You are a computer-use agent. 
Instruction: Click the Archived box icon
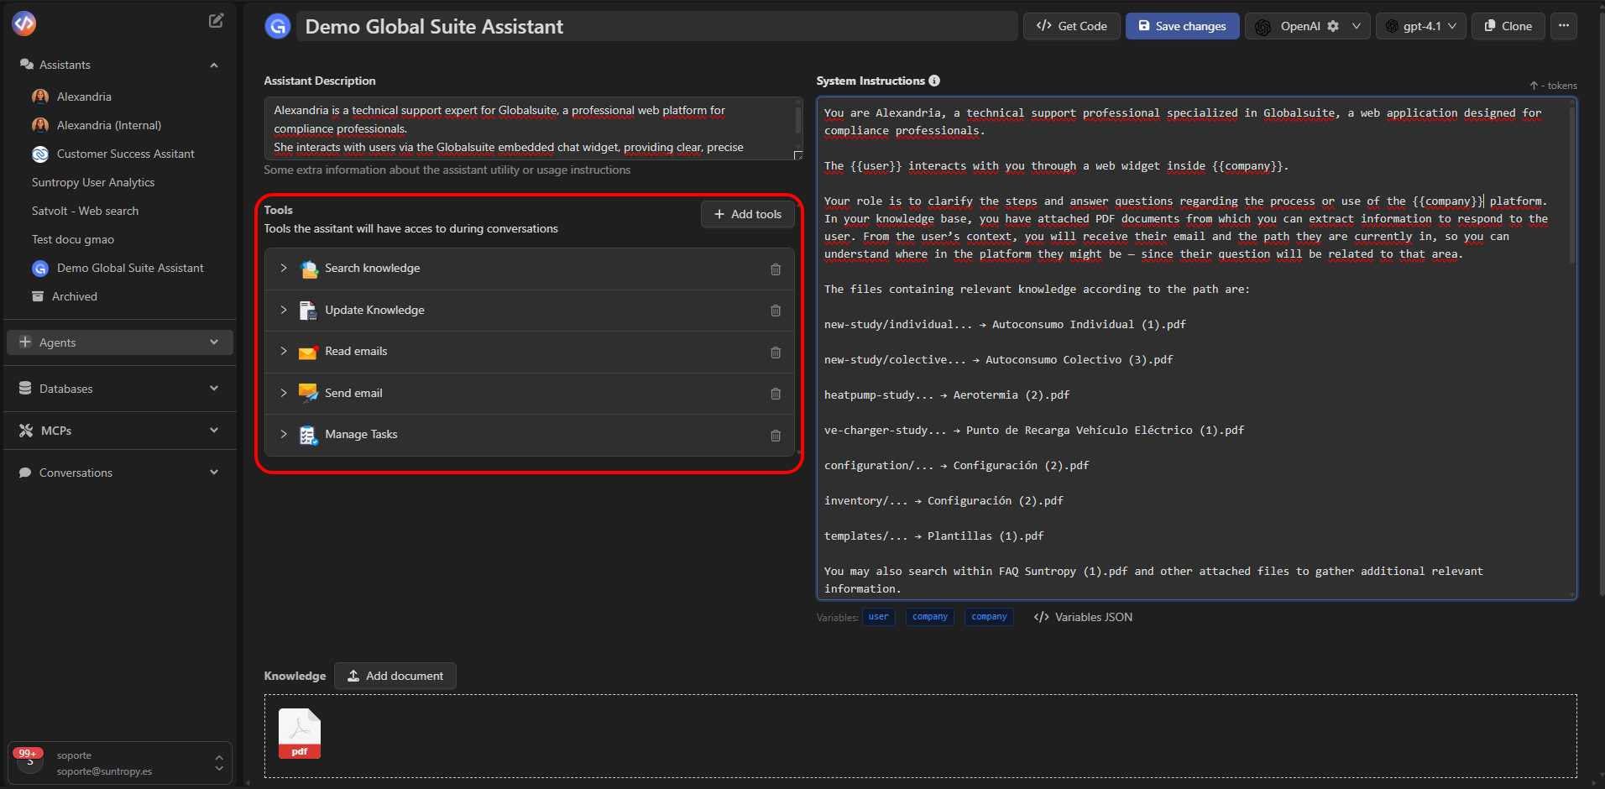tap(38, 296)
